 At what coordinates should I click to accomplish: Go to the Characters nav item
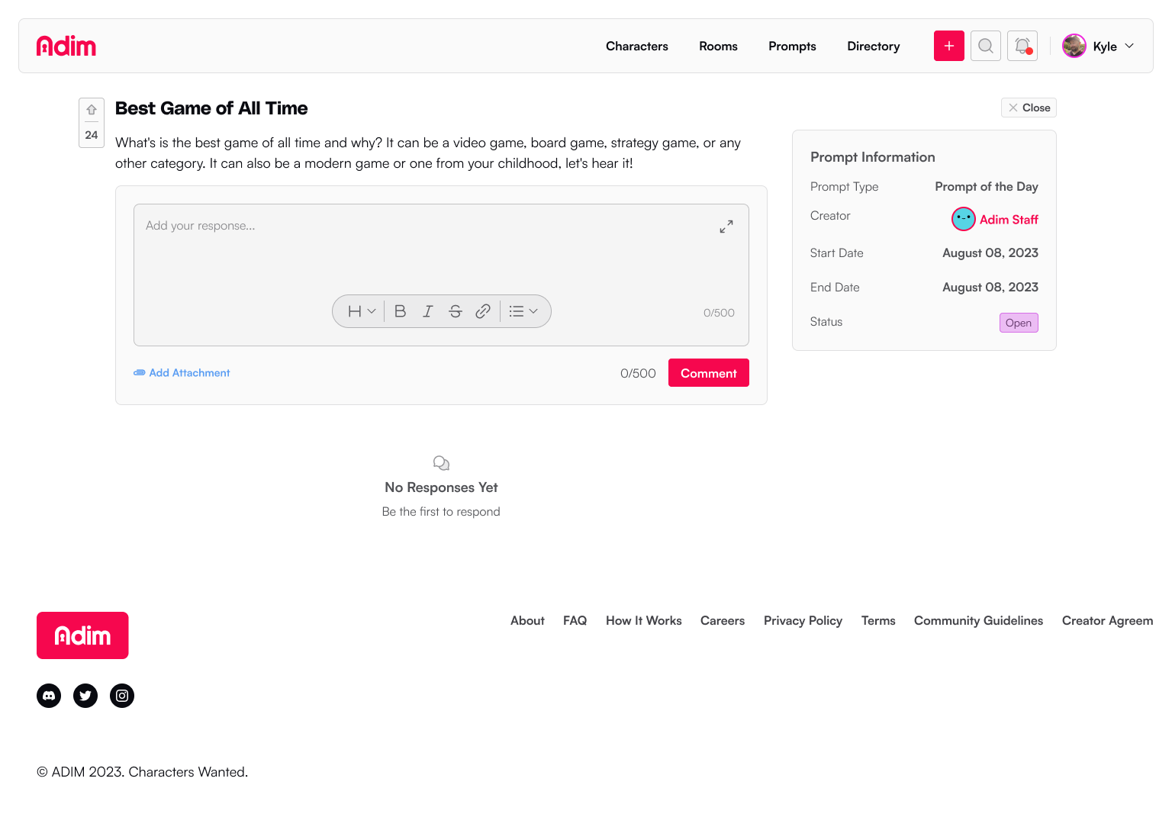tap(636, 46)
